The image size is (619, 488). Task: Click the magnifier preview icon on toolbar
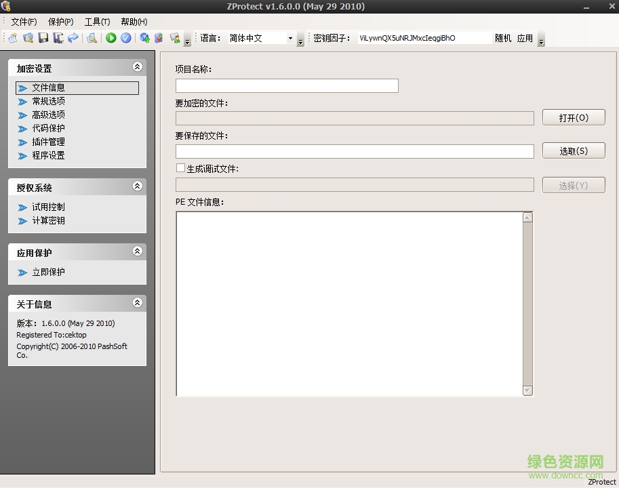93,39
